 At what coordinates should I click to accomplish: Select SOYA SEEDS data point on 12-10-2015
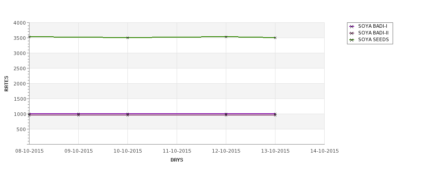226,37
